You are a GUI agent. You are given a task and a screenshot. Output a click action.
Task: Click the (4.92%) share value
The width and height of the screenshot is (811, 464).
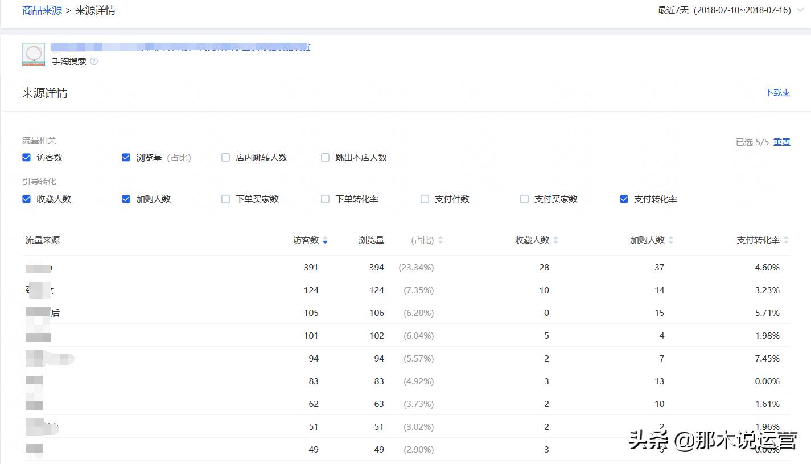pyautogui.click(x=419, y=381)
